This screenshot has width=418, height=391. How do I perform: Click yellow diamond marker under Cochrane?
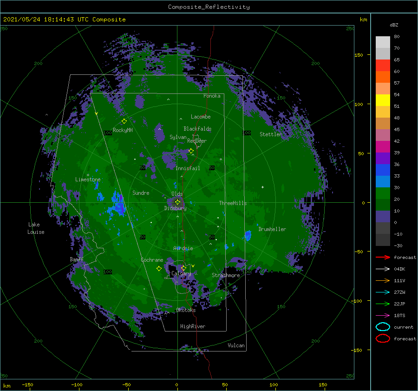click(x=159, y=268)
